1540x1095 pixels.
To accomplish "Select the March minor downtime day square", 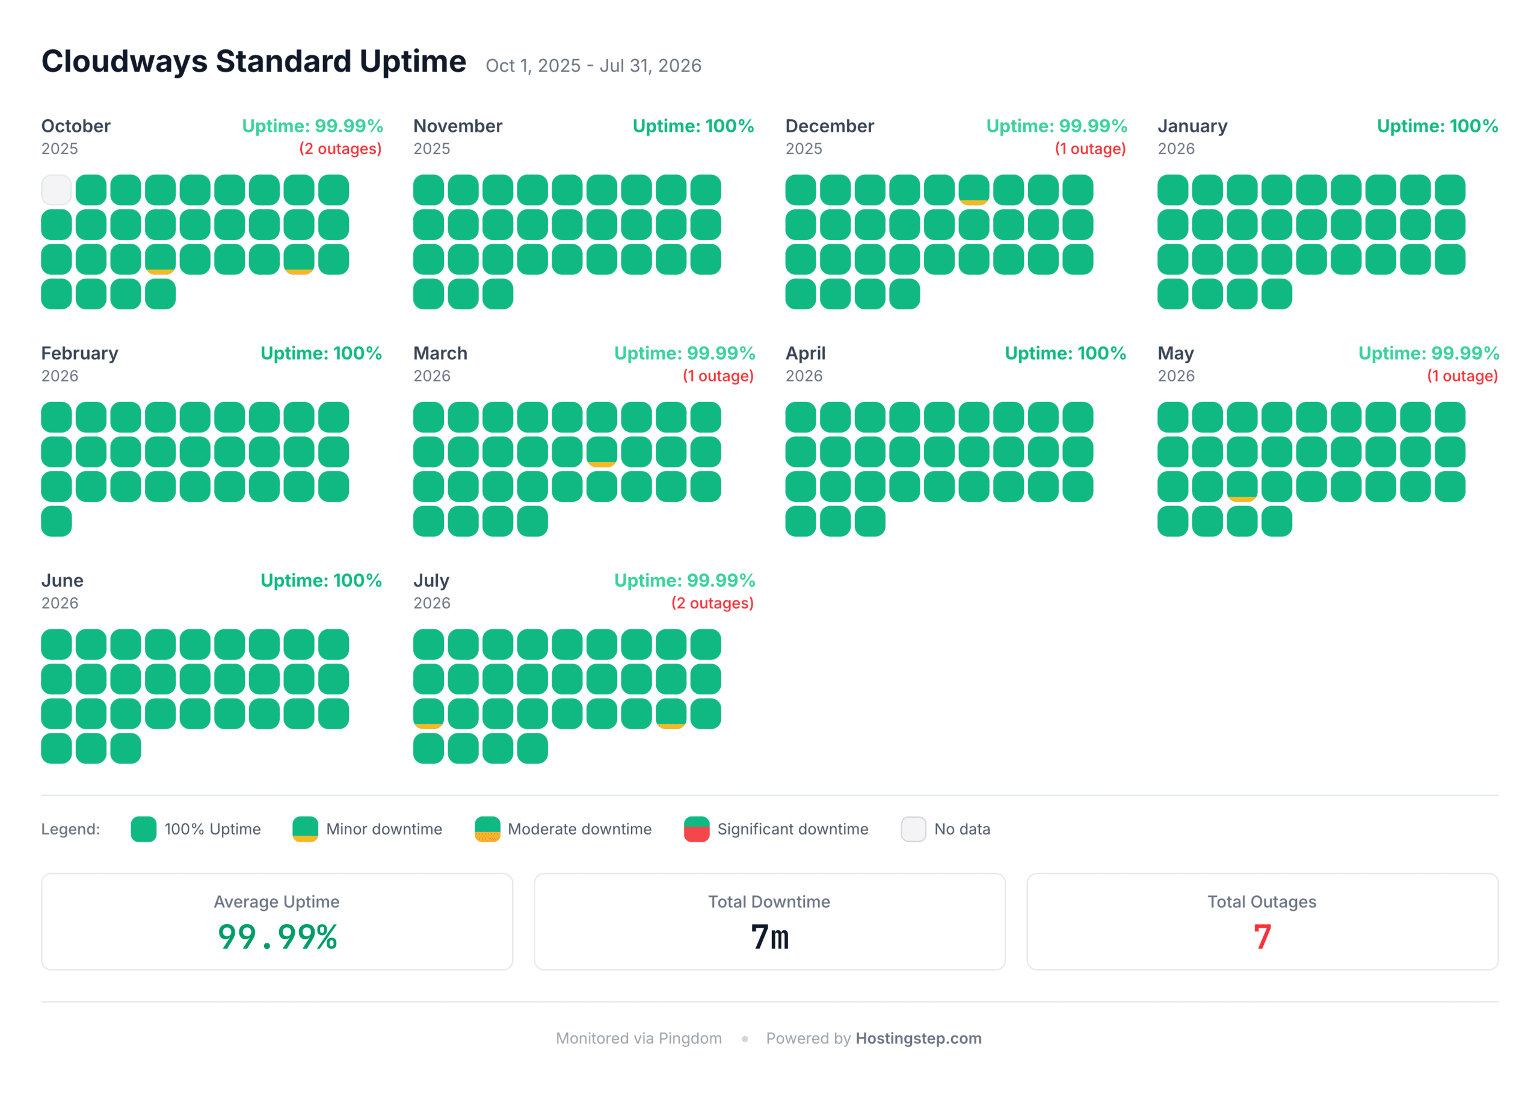I will point(602,452).
